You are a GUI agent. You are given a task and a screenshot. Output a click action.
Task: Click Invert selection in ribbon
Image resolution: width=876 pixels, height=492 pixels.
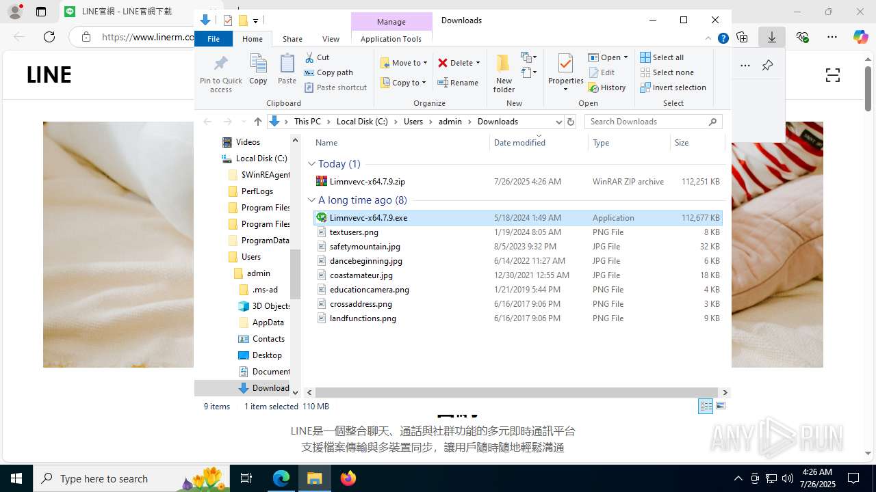point(673,87)
